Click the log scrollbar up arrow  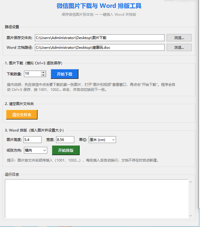(190, 182)
